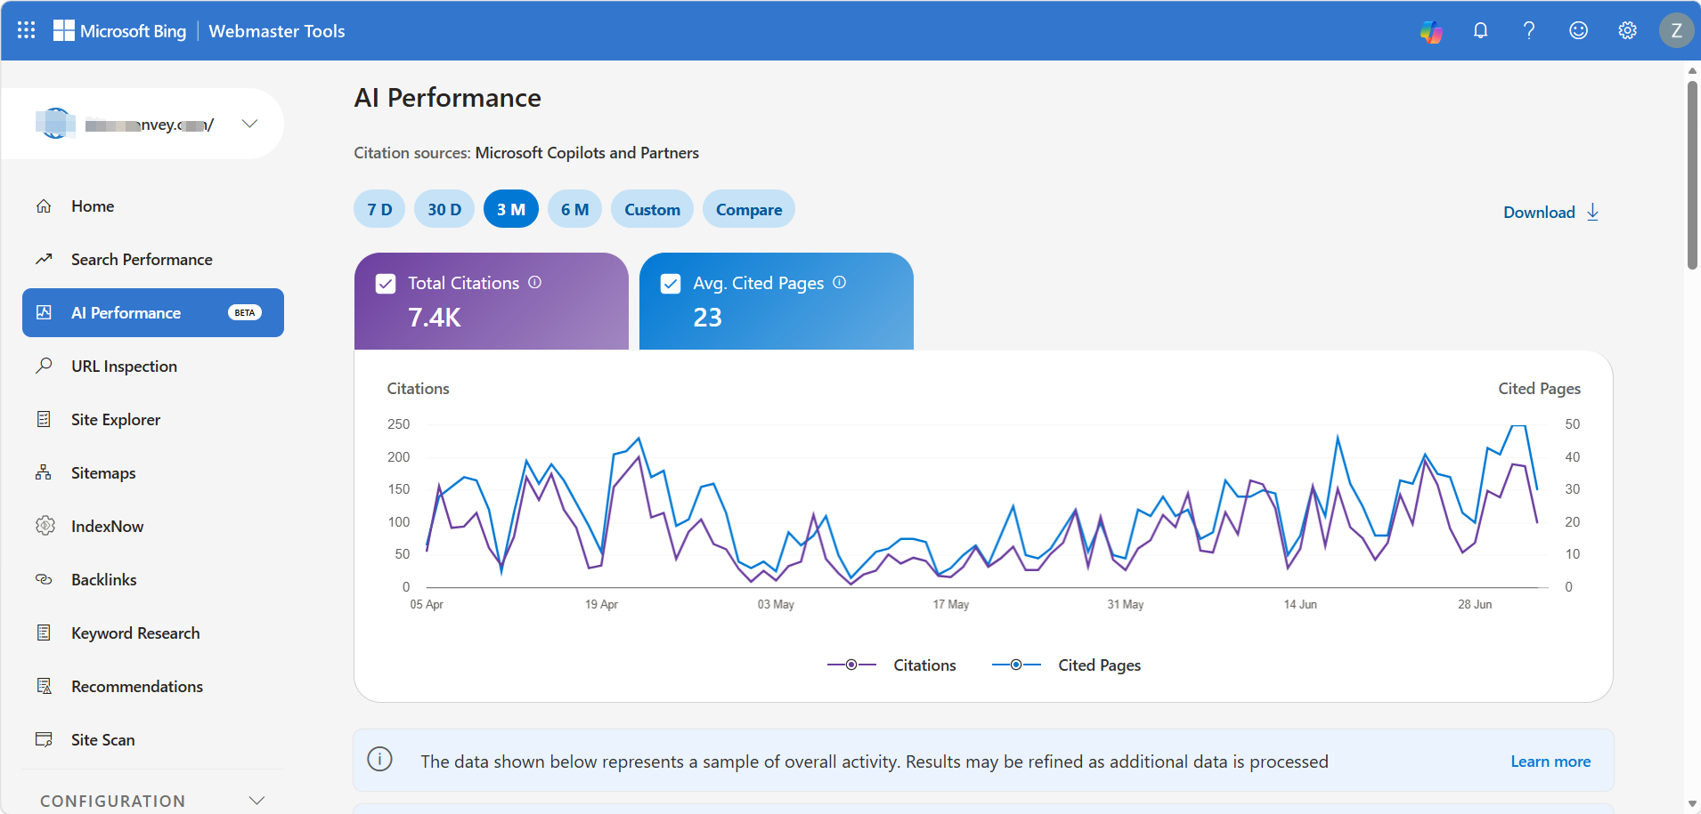Click the Site Scan icon
This screenshot has width=1701, height=814.
[x=44, y=739]
